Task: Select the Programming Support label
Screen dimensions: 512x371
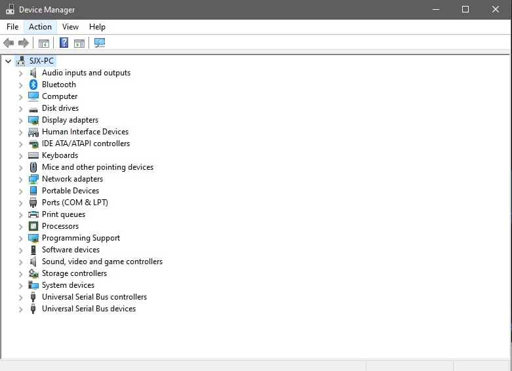Action: tap(81, 238)
